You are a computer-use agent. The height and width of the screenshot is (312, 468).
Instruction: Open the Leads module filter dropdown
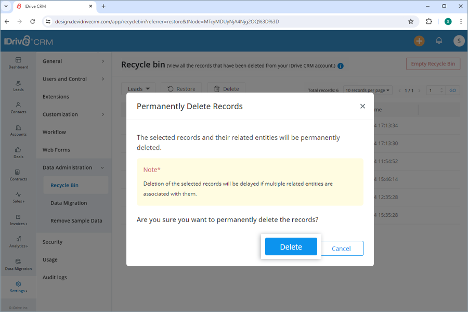[x=138, y=88]
